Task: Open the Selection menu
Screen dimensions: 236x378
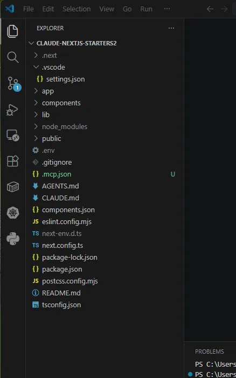Action: 77,9
